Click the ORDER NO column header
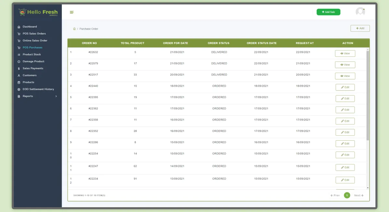This screenshot has height=212, width=389. [x=89, y=43]
